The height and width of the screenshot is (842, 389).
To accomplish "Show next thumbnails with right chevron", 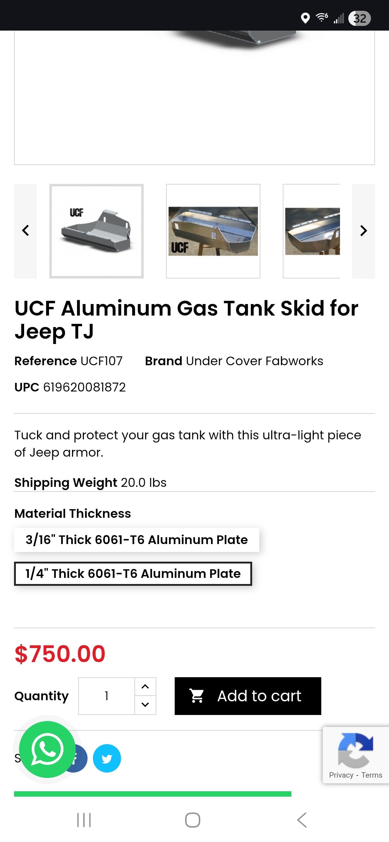I will 363,231.
